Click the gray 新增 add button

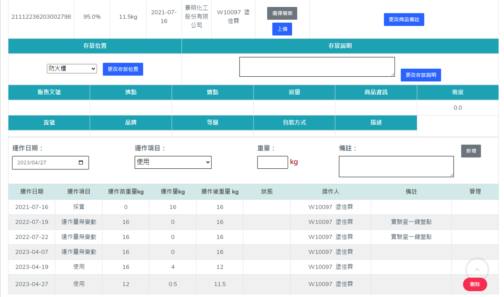471,151
